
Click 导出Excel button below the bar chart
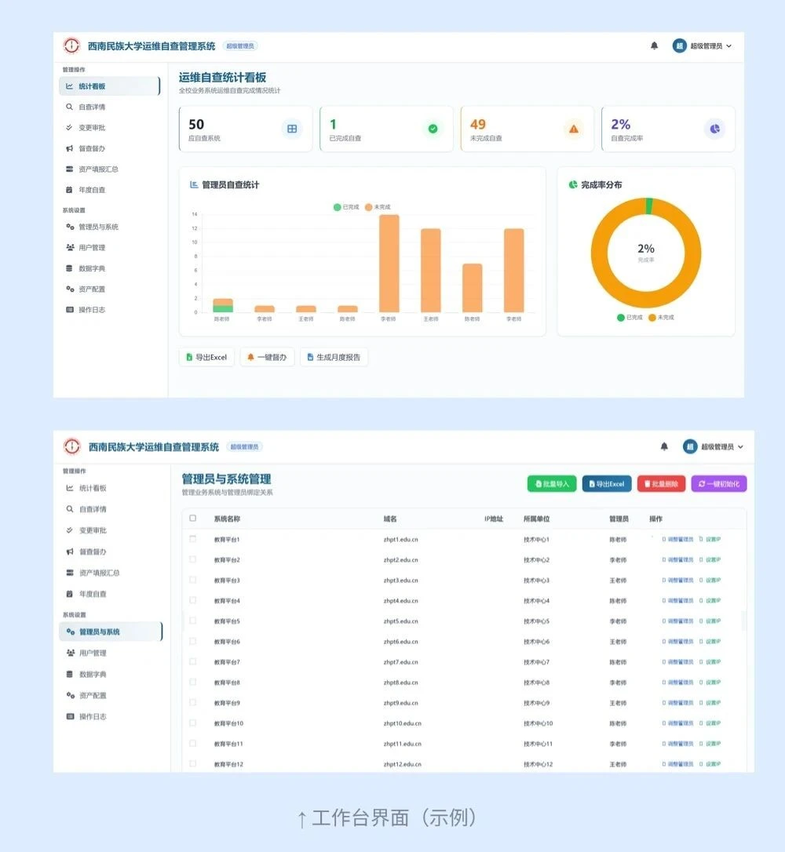point(206,357)
